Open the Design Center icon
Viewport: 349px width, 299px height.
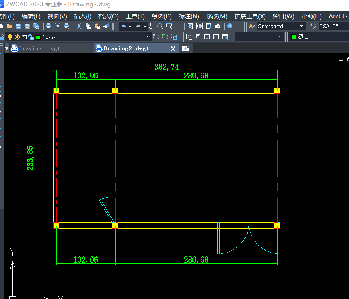pyautogui.click(x=208, y=26)
